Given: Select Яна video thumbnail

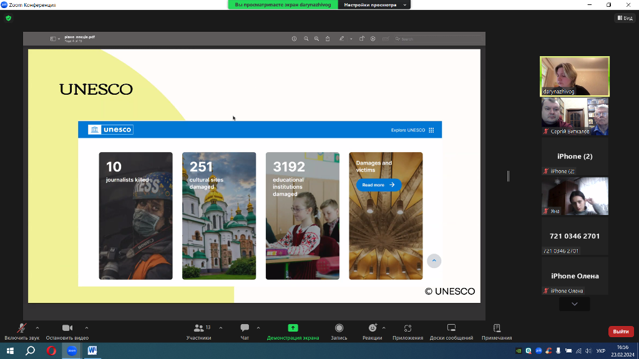Looking at the screenshot, I should click(575, 196).
